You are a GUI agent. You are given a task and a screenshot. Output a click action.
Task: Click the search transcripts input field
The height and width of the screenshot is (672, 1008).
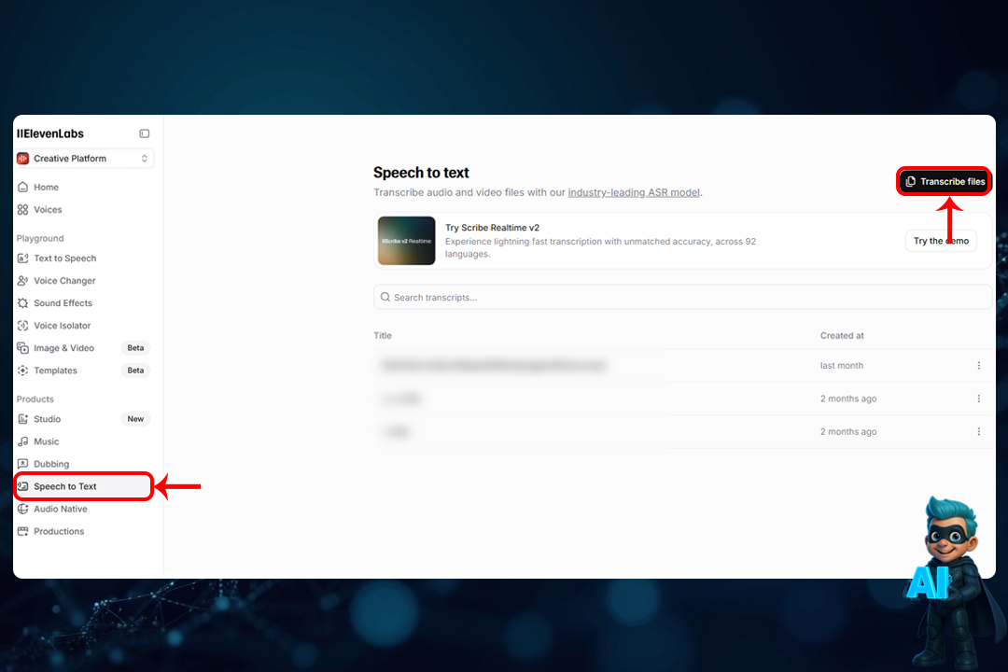[x=681, y=297]
